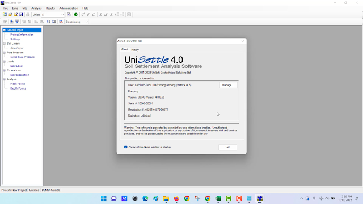The image size is (363, 204).
Task: Click 'DEMO 4.0.0.58' in the status bar
Action: click(50, 190)
